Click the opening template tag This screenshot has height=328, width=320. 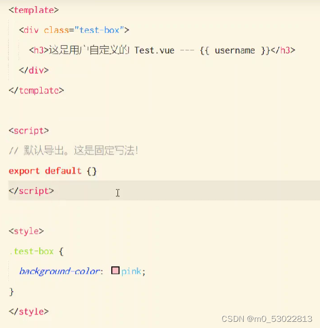(x=33, y=10)
